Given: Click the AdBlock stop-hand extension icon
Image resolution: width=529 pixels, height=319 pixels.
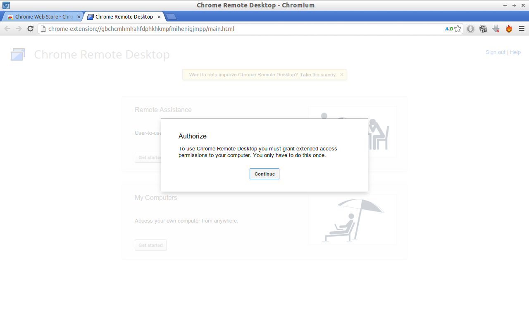Looking at the screenshot, I should click(x=470, y=29).
